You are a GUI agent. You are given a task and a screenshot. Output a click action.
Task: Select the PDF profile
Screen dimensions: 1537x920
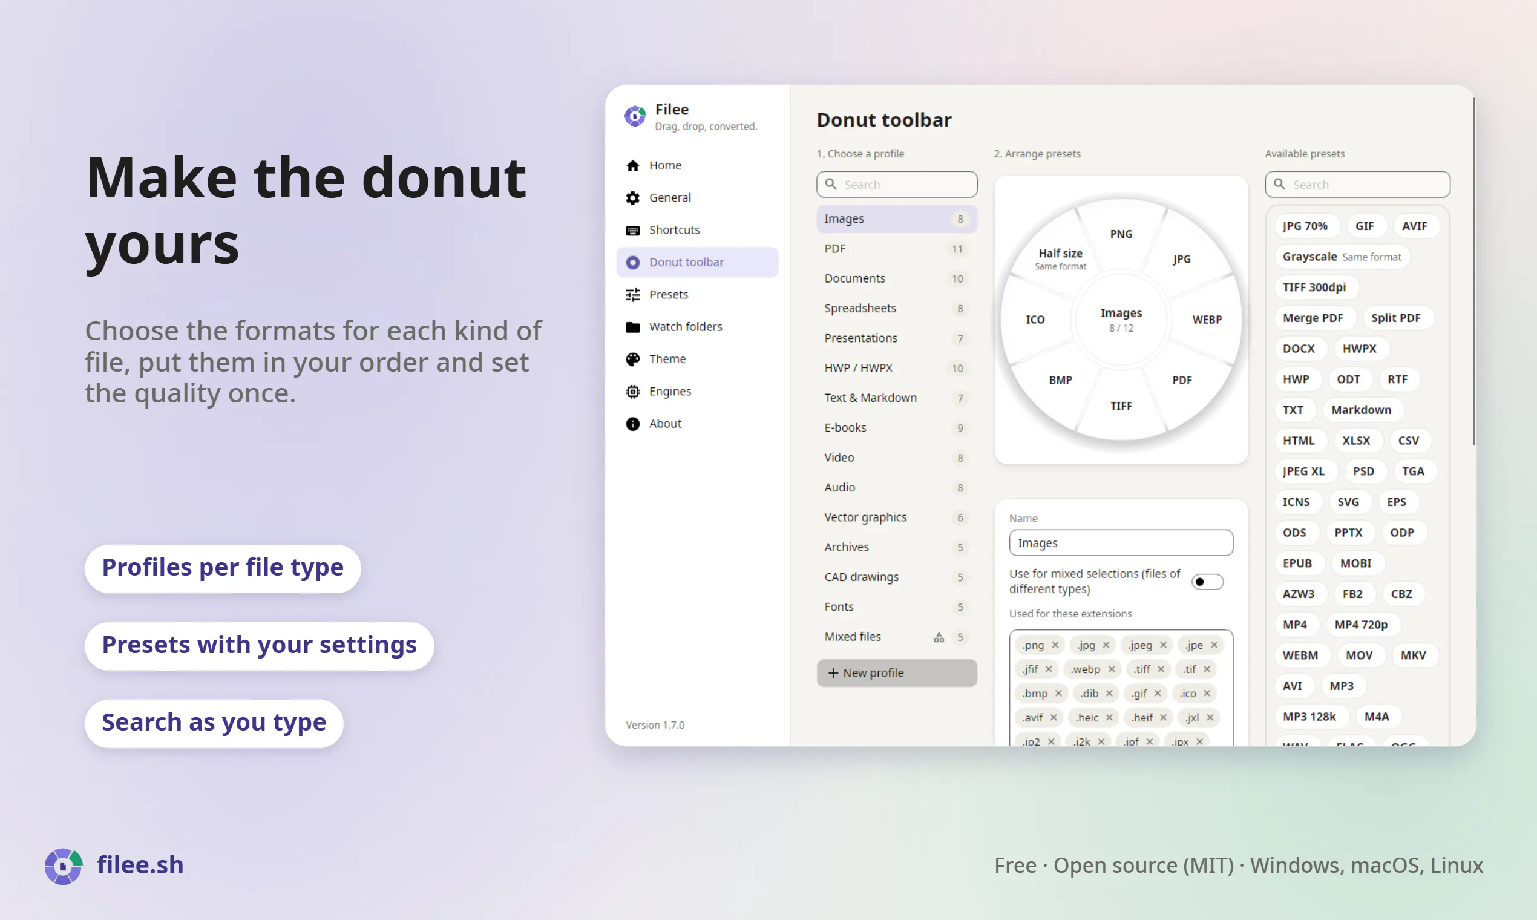[x=896, y=249]
